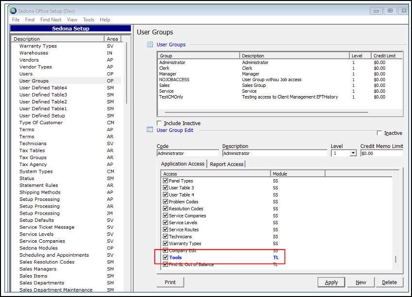
Task: Click the Description input field
Action: tap(274, 153)
